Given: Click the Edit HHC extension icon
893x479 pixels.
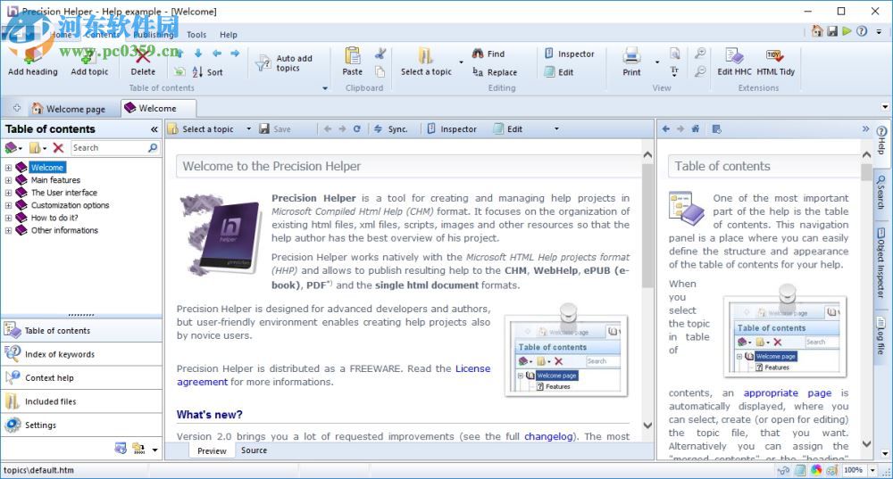Looking at the screenshot, I should pyautogui.click(x=734, y=61).
